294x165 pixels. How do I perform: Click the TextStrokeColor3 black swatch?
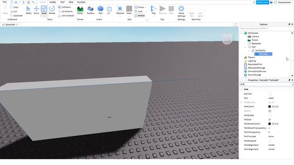coord(270,124)
